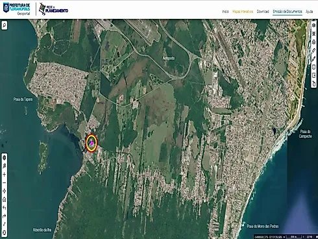The image size is (318, 239).
Task: Print the map using printer icon
Action: pyautogui.click(x=314, y=42)
